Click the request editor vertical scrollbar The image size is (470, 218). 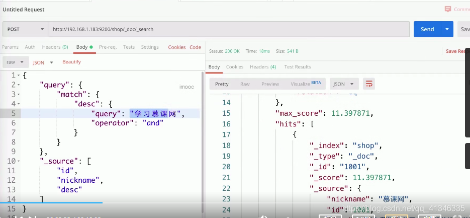click(203, 141)
